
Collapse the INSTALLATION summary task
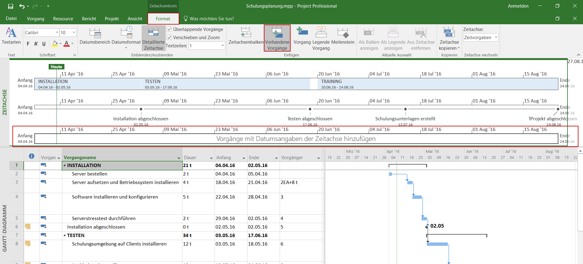click(64, 165)
